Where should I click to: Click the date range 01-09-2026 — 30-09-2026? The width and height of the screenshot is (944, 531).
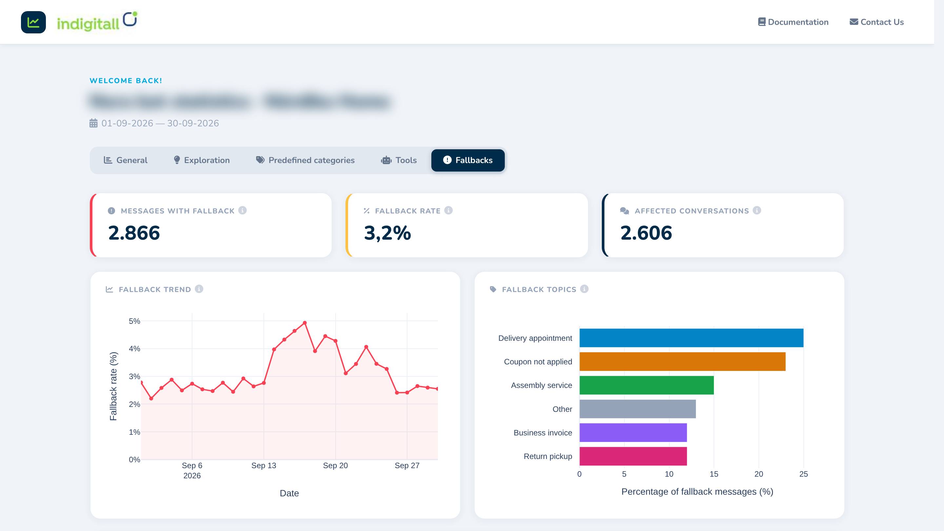pos(160,123)
